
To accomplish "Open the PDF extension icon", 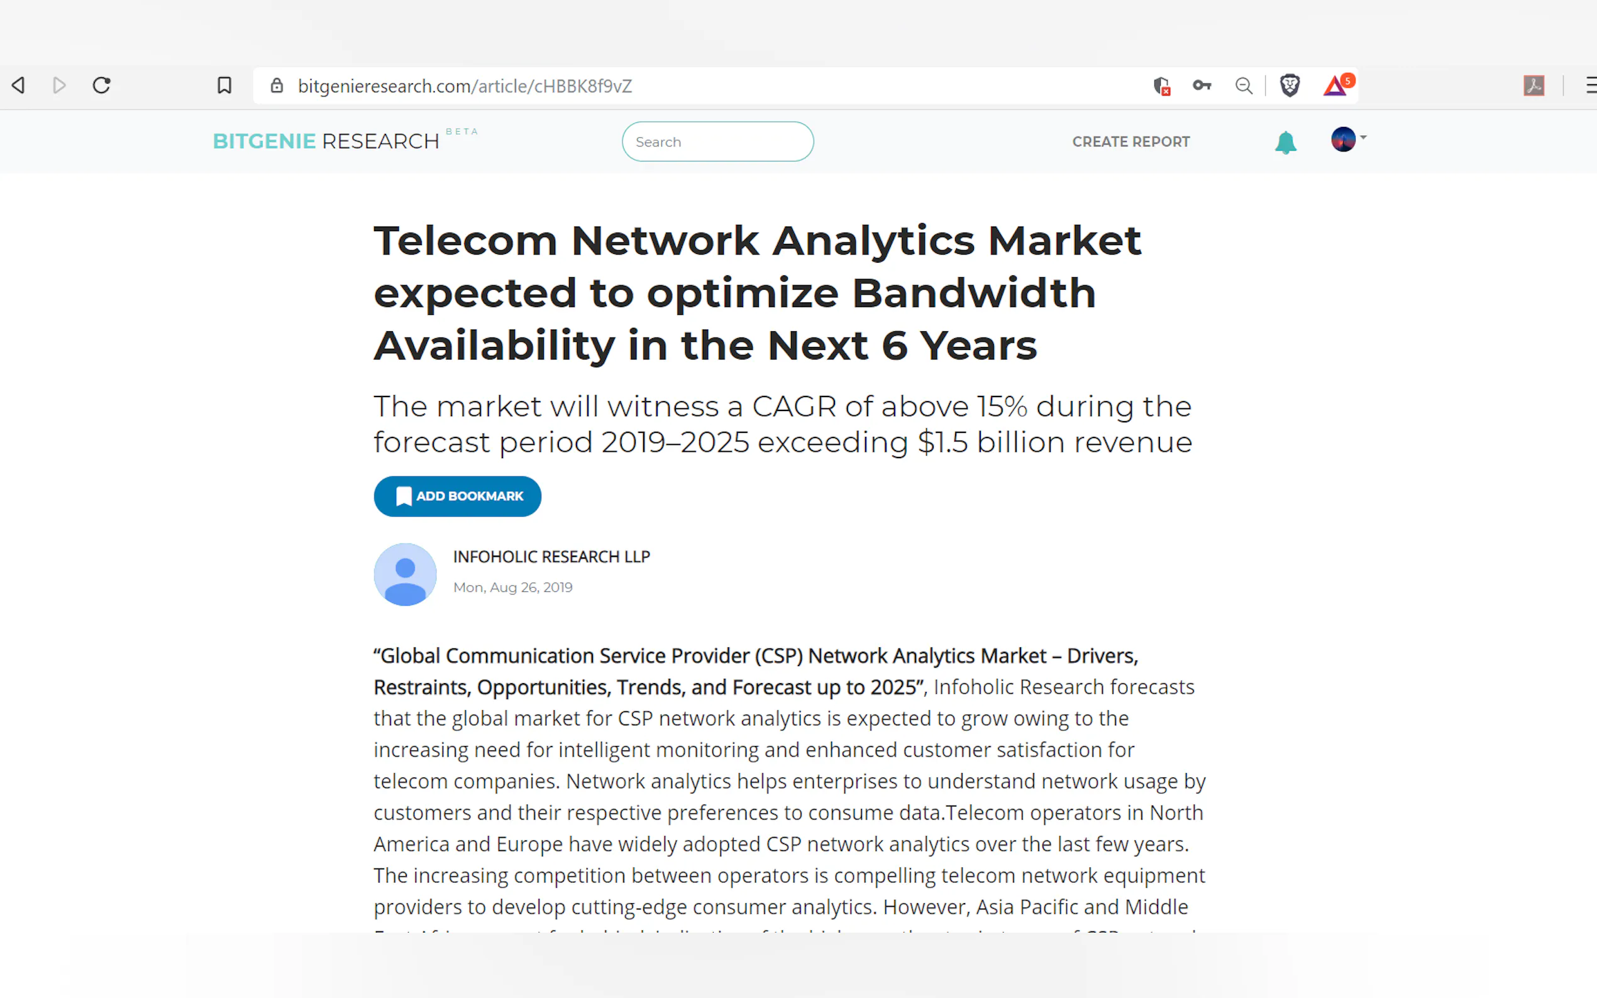I will [x=1533, y=85].
